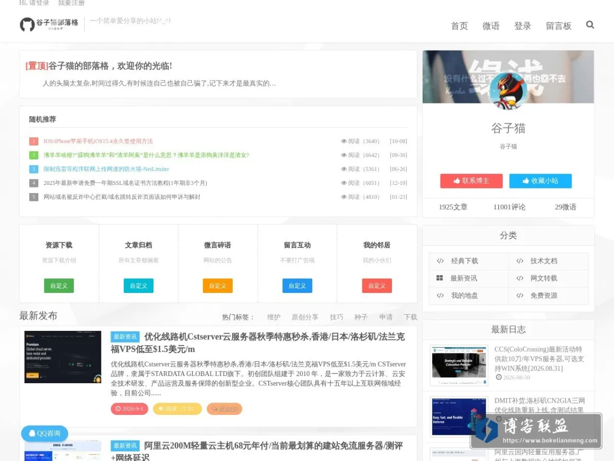Select the 技巧 hot tag
614x461 pixels.
[x=337, y=317]
